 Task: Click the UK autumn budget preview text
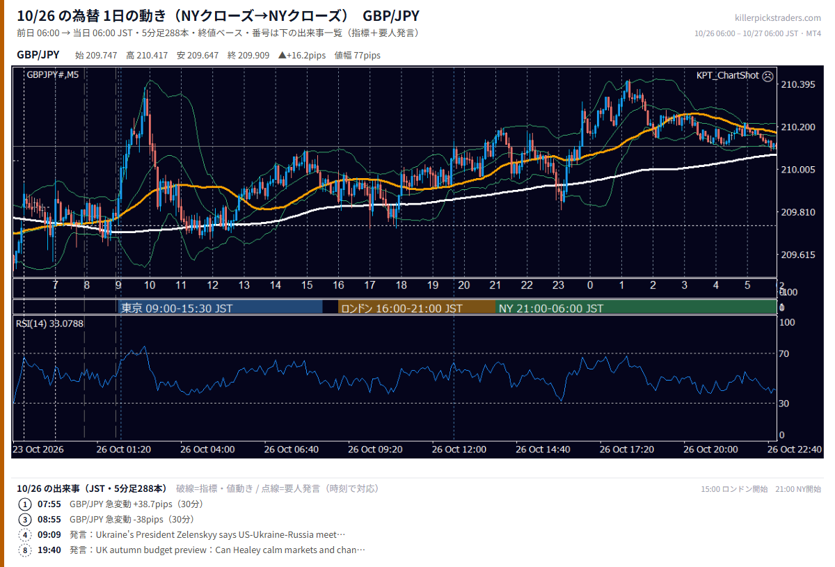pos(217,550)
